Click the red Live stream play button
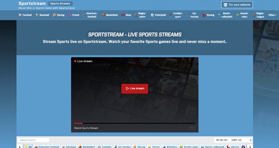Image resolution: width=279 pixels, height=148 pixels. [x=135, y=89]
